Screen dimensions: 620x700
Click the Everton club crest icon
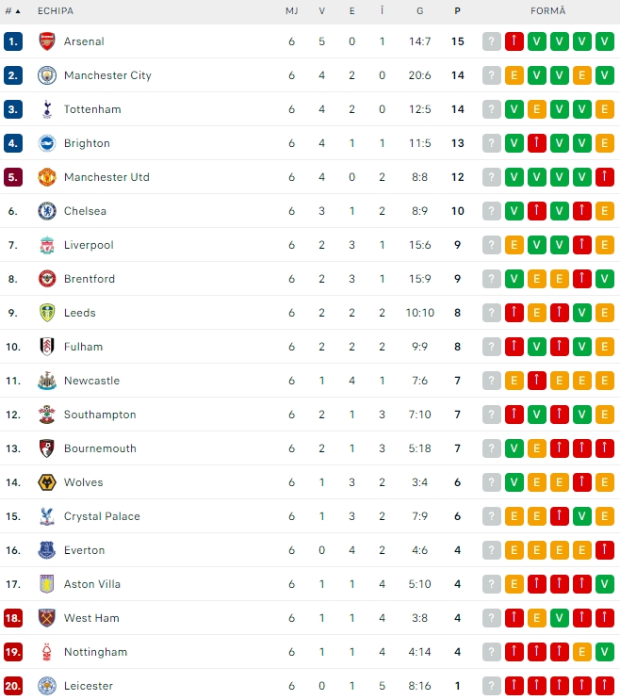(47, 550)
